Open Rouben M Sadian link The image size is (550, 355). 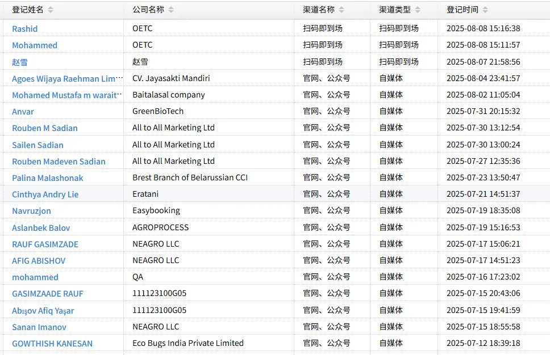44,128
